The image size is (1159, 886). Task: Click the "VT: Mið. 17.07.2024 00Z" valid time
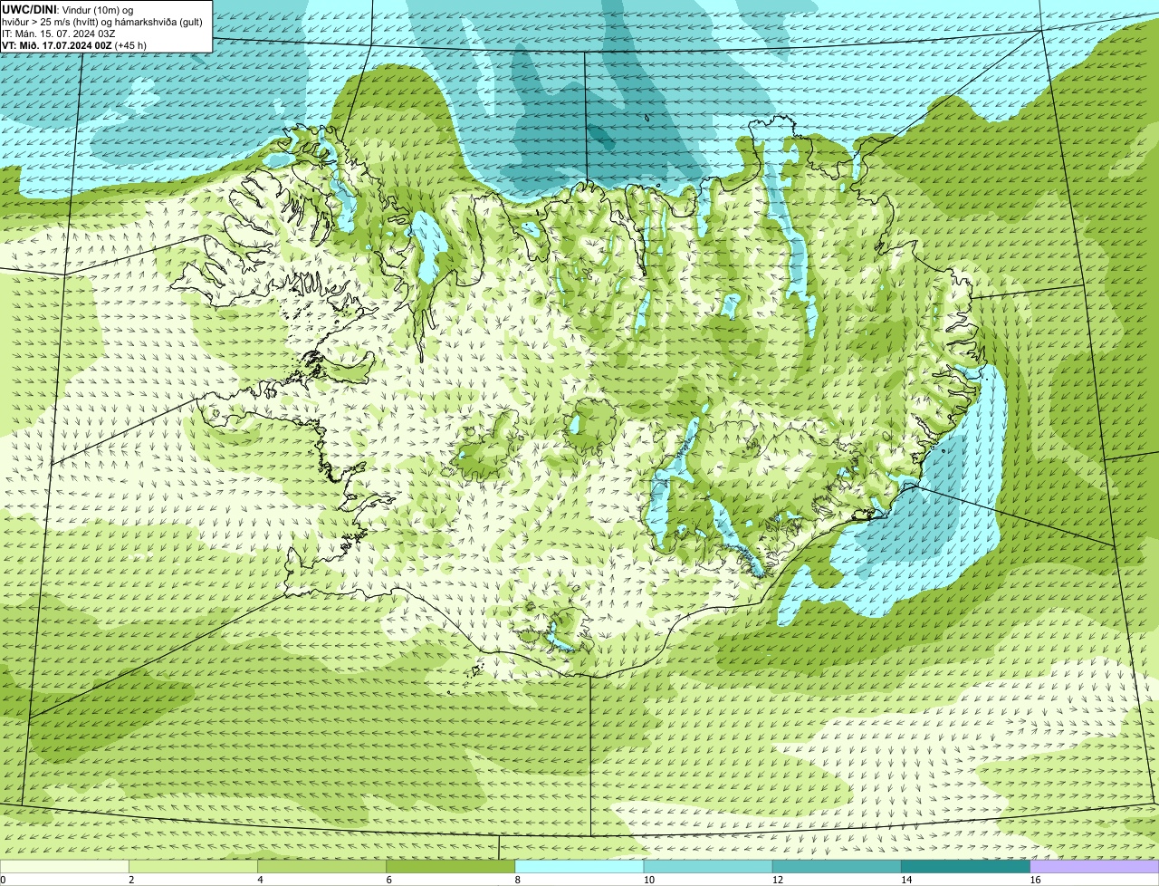click(x=57, y=45)
